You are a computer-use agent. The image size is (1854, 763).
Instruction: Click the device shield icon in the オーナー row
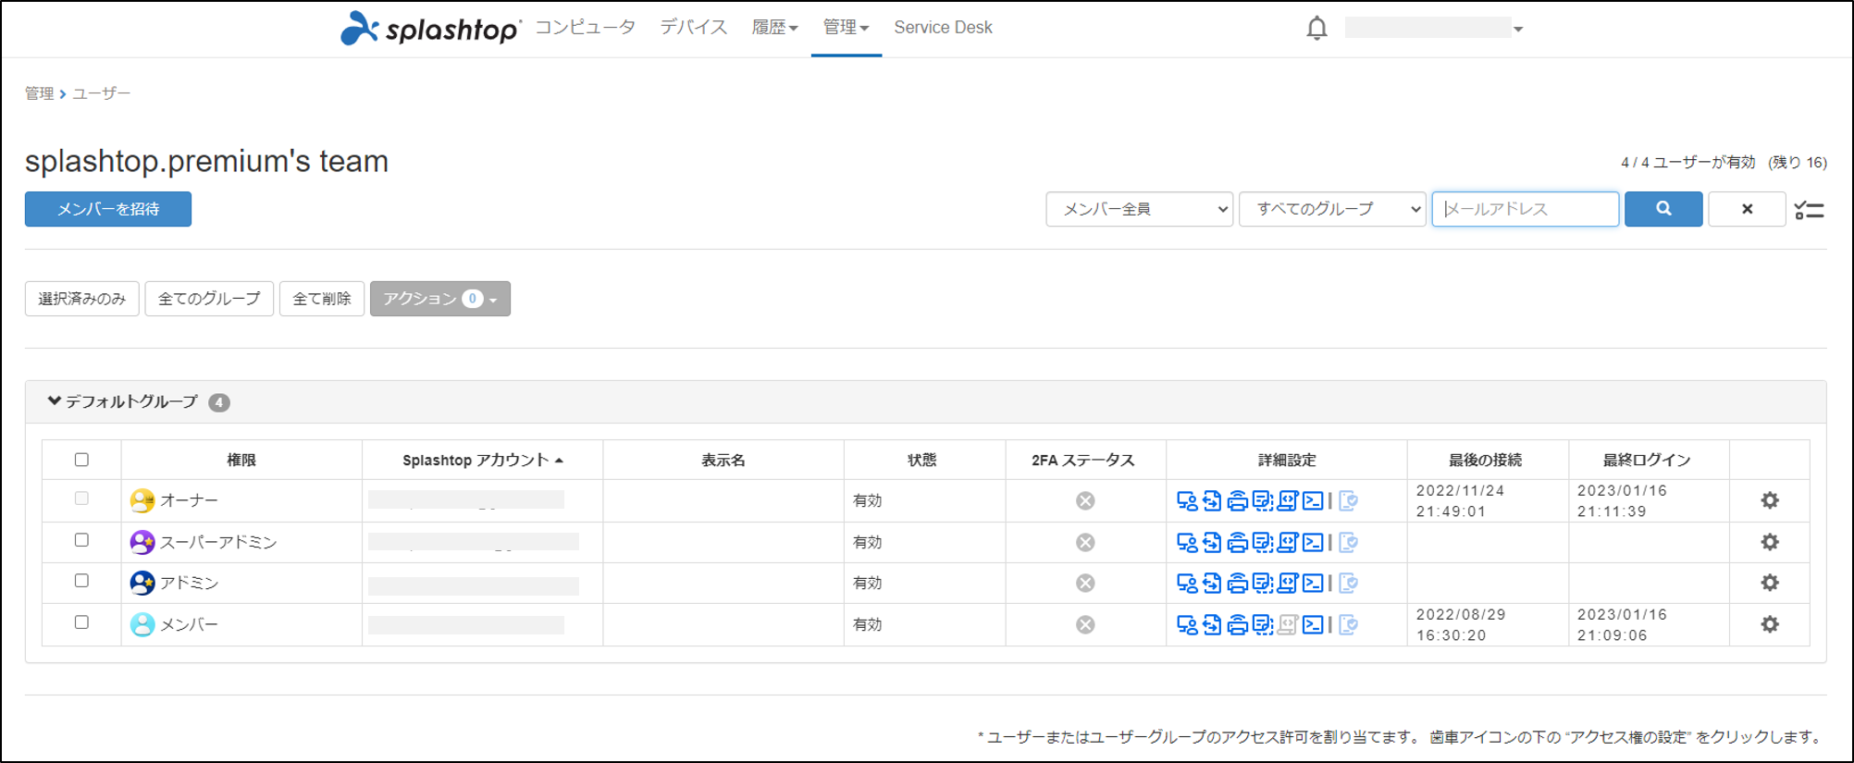[x=1349, y=501]
